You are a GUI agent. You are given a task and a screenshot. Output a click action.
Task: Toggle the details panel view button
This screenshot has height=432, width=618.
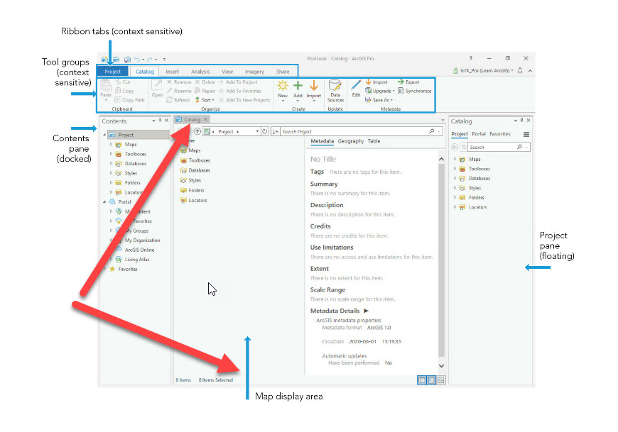[422, 380]
